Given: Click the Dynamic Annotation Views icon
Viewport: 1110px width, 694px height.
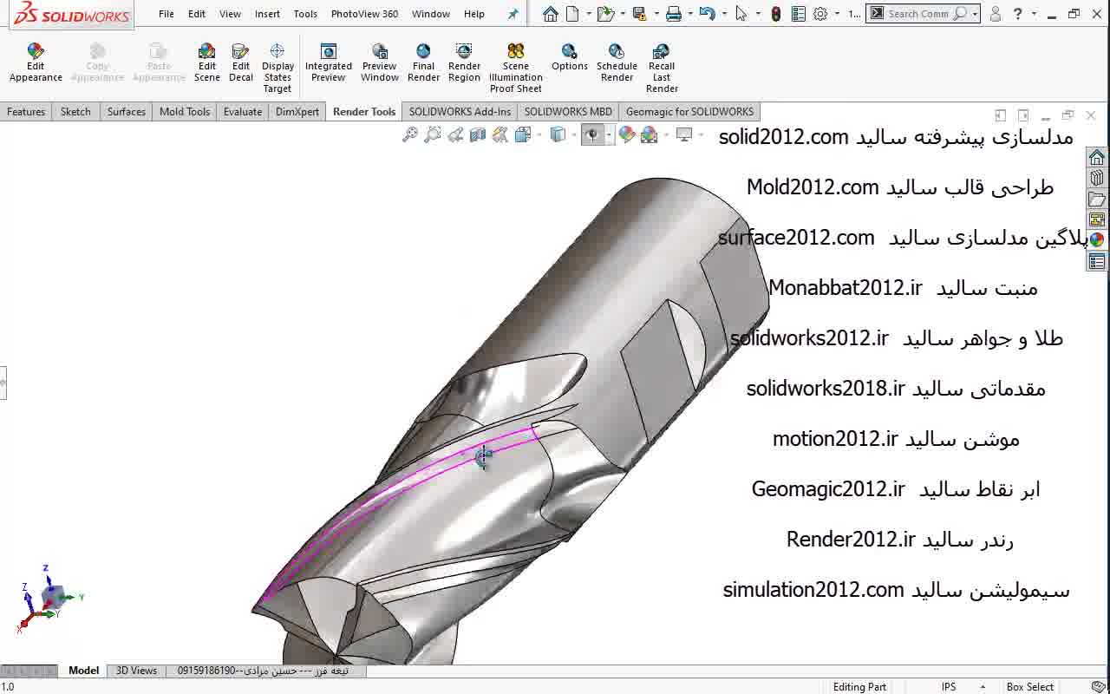Looking at the screenshot, I should tap(500, 134).
